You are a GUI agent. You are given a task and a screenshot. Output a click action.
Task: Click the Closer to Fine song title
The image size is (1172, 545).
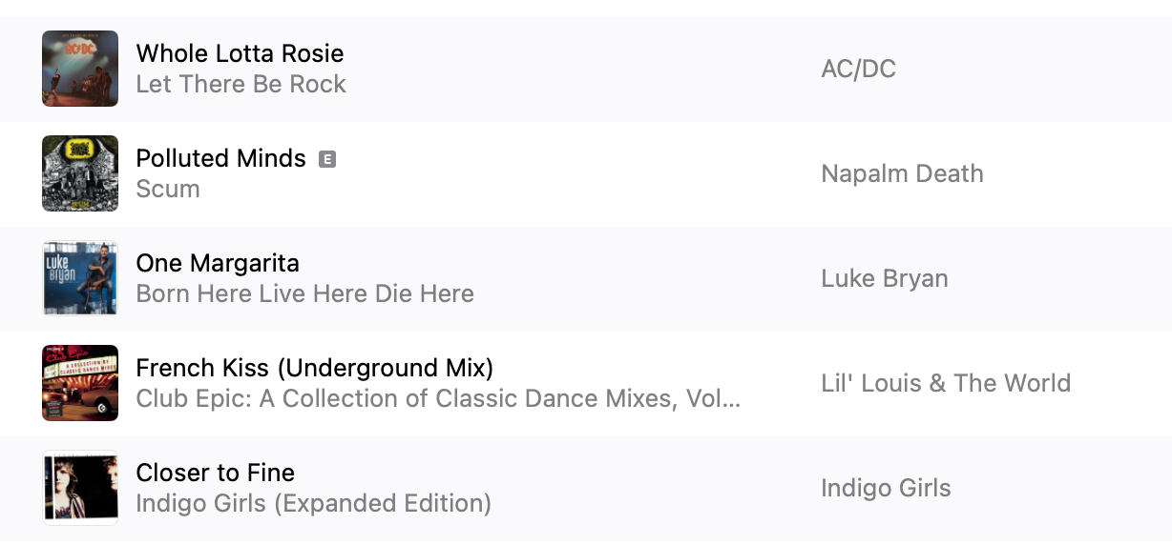click(x=215, y=473)
